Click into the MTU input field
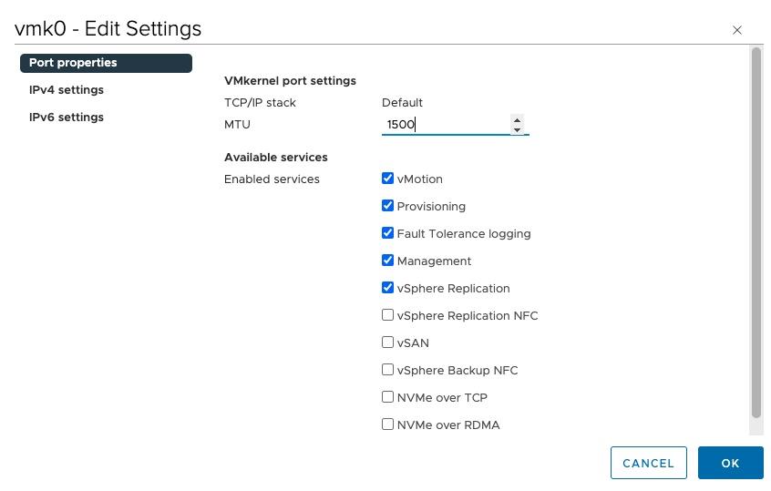Image resolution: width=771 pixels, height=491 pixels. click(x=445, y=125)
